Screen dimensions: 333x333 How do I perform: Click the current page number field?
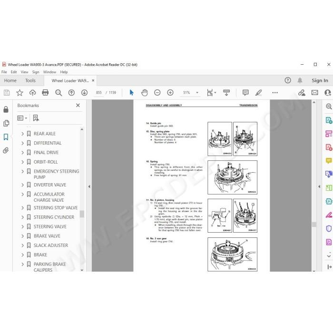pyautogui.click(x=99, y=93)
